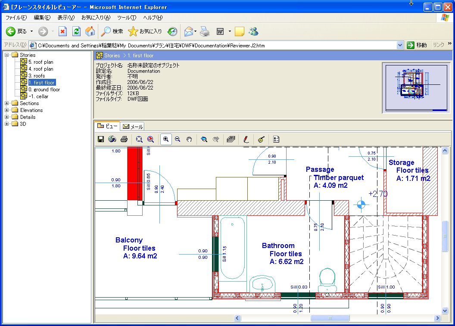Click the tape measure tool
The width and height of the screenshot is (455, 326).
point(261,139)
